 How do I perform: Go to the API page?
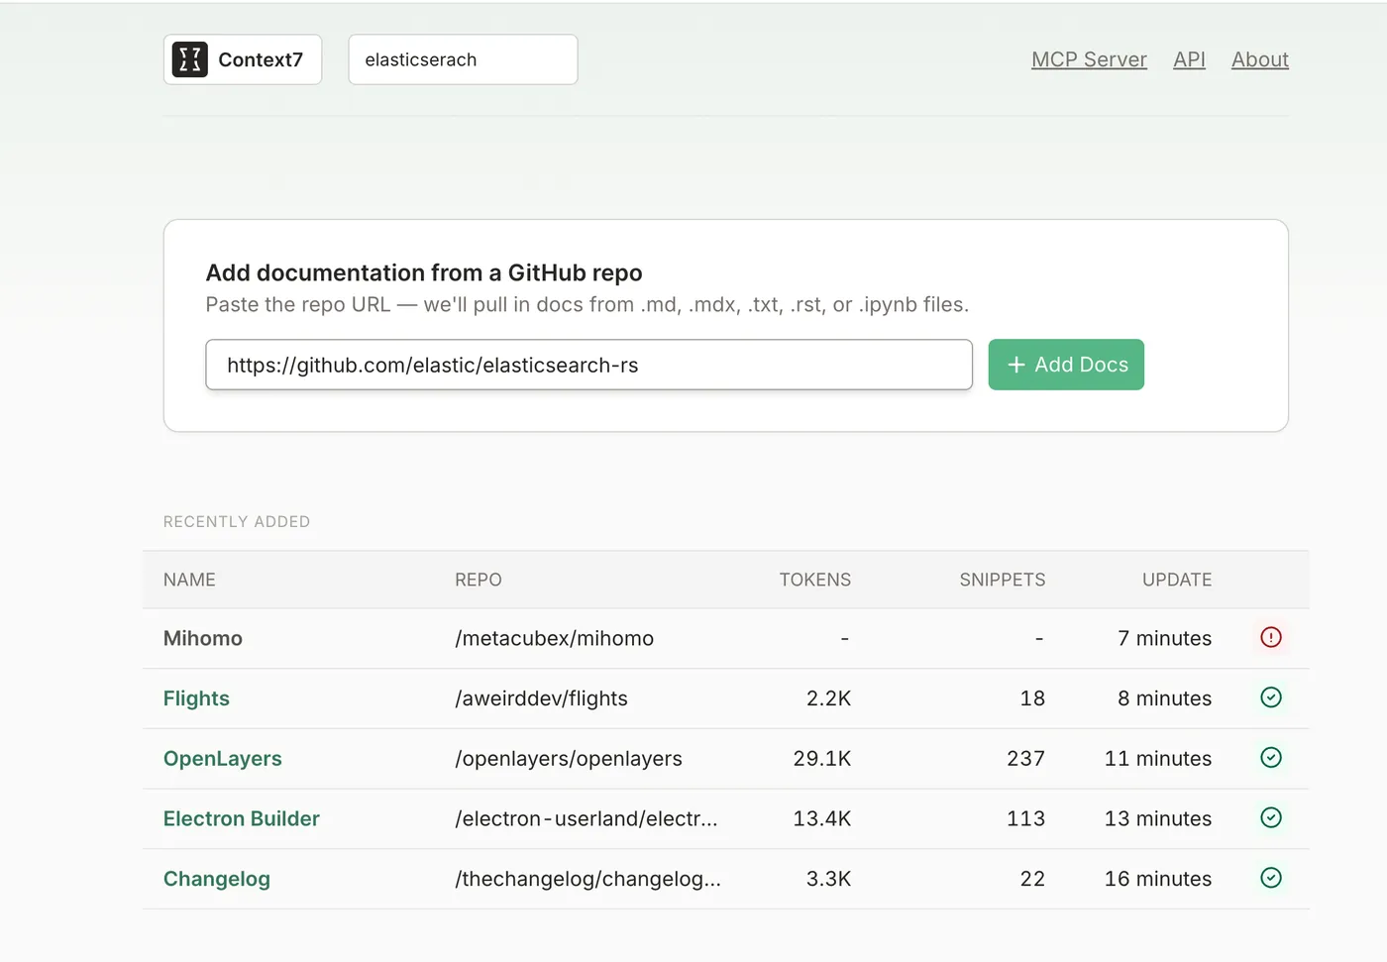pyautogui.click(x=1189, y=59)
